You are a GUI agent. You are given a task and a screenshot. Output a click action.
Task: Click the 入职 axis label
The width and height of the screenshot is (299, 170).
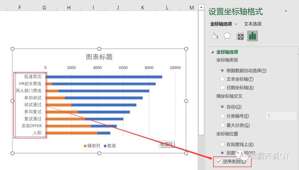click(37, 133)
